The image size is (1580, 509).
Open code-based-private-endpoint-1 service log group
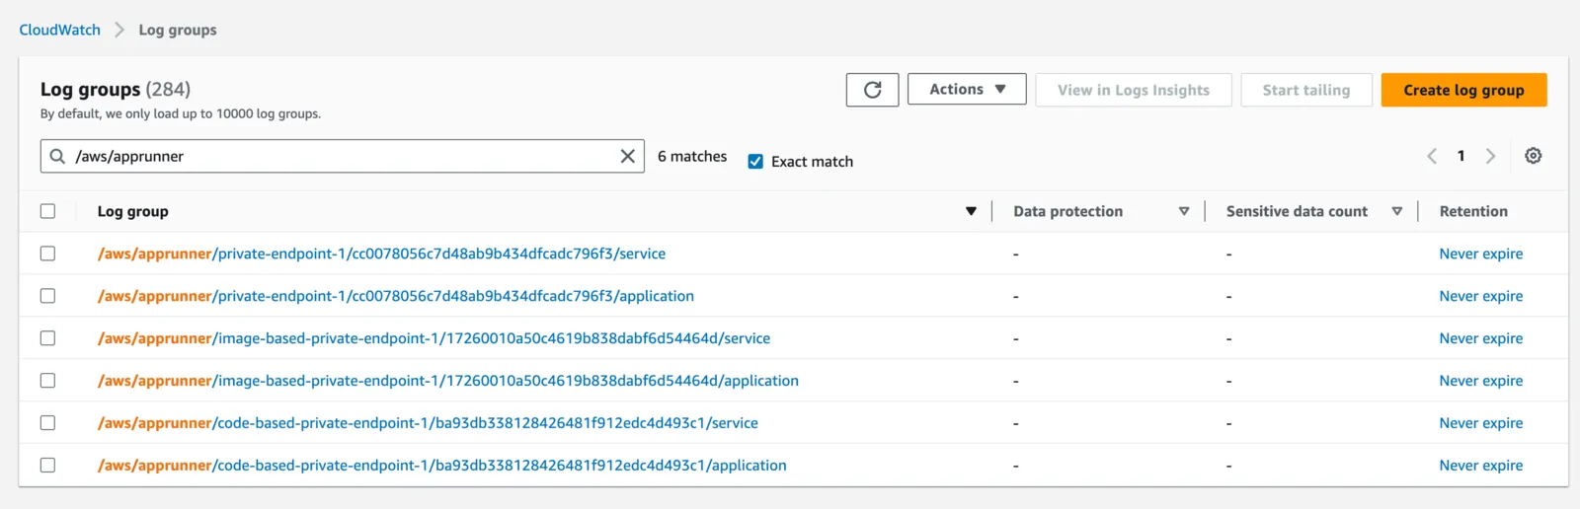point(428,423)
